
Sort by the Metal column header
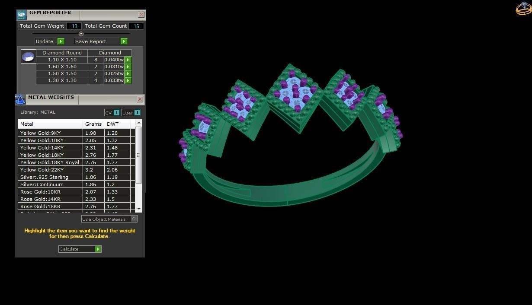pos(50,124)
